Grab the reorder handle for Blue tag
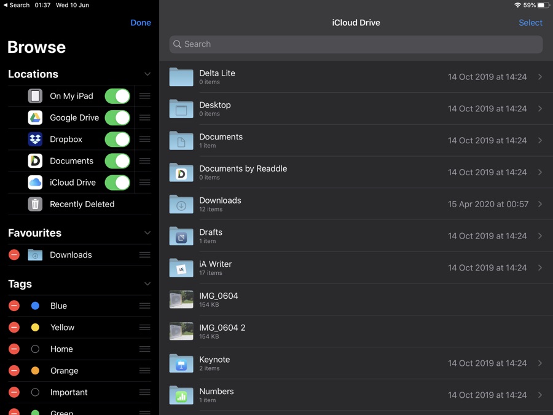Screen dimensions: 553x415 pyautogui.click(x=144, y=306)
